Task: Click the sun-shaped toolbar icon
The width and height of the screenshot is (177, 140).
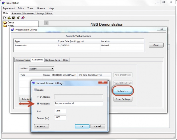Action: point(18,18)
